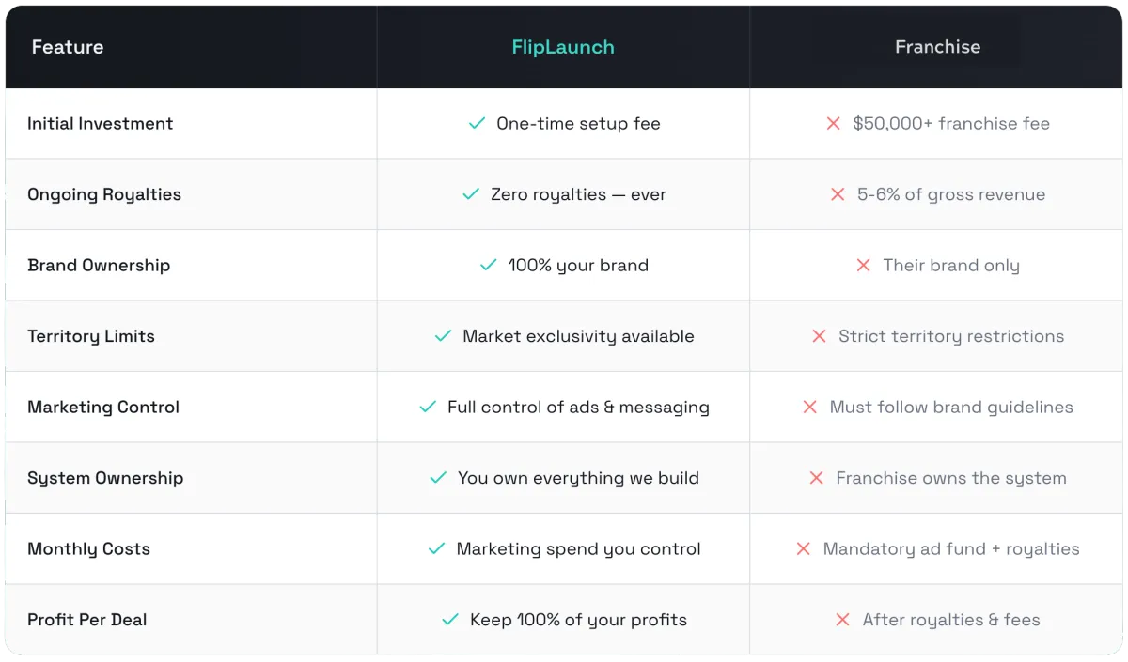Click the X icon beside Their brand only
The height and width of the screenshot is (662, 1128).
click(x=863, y=265)
